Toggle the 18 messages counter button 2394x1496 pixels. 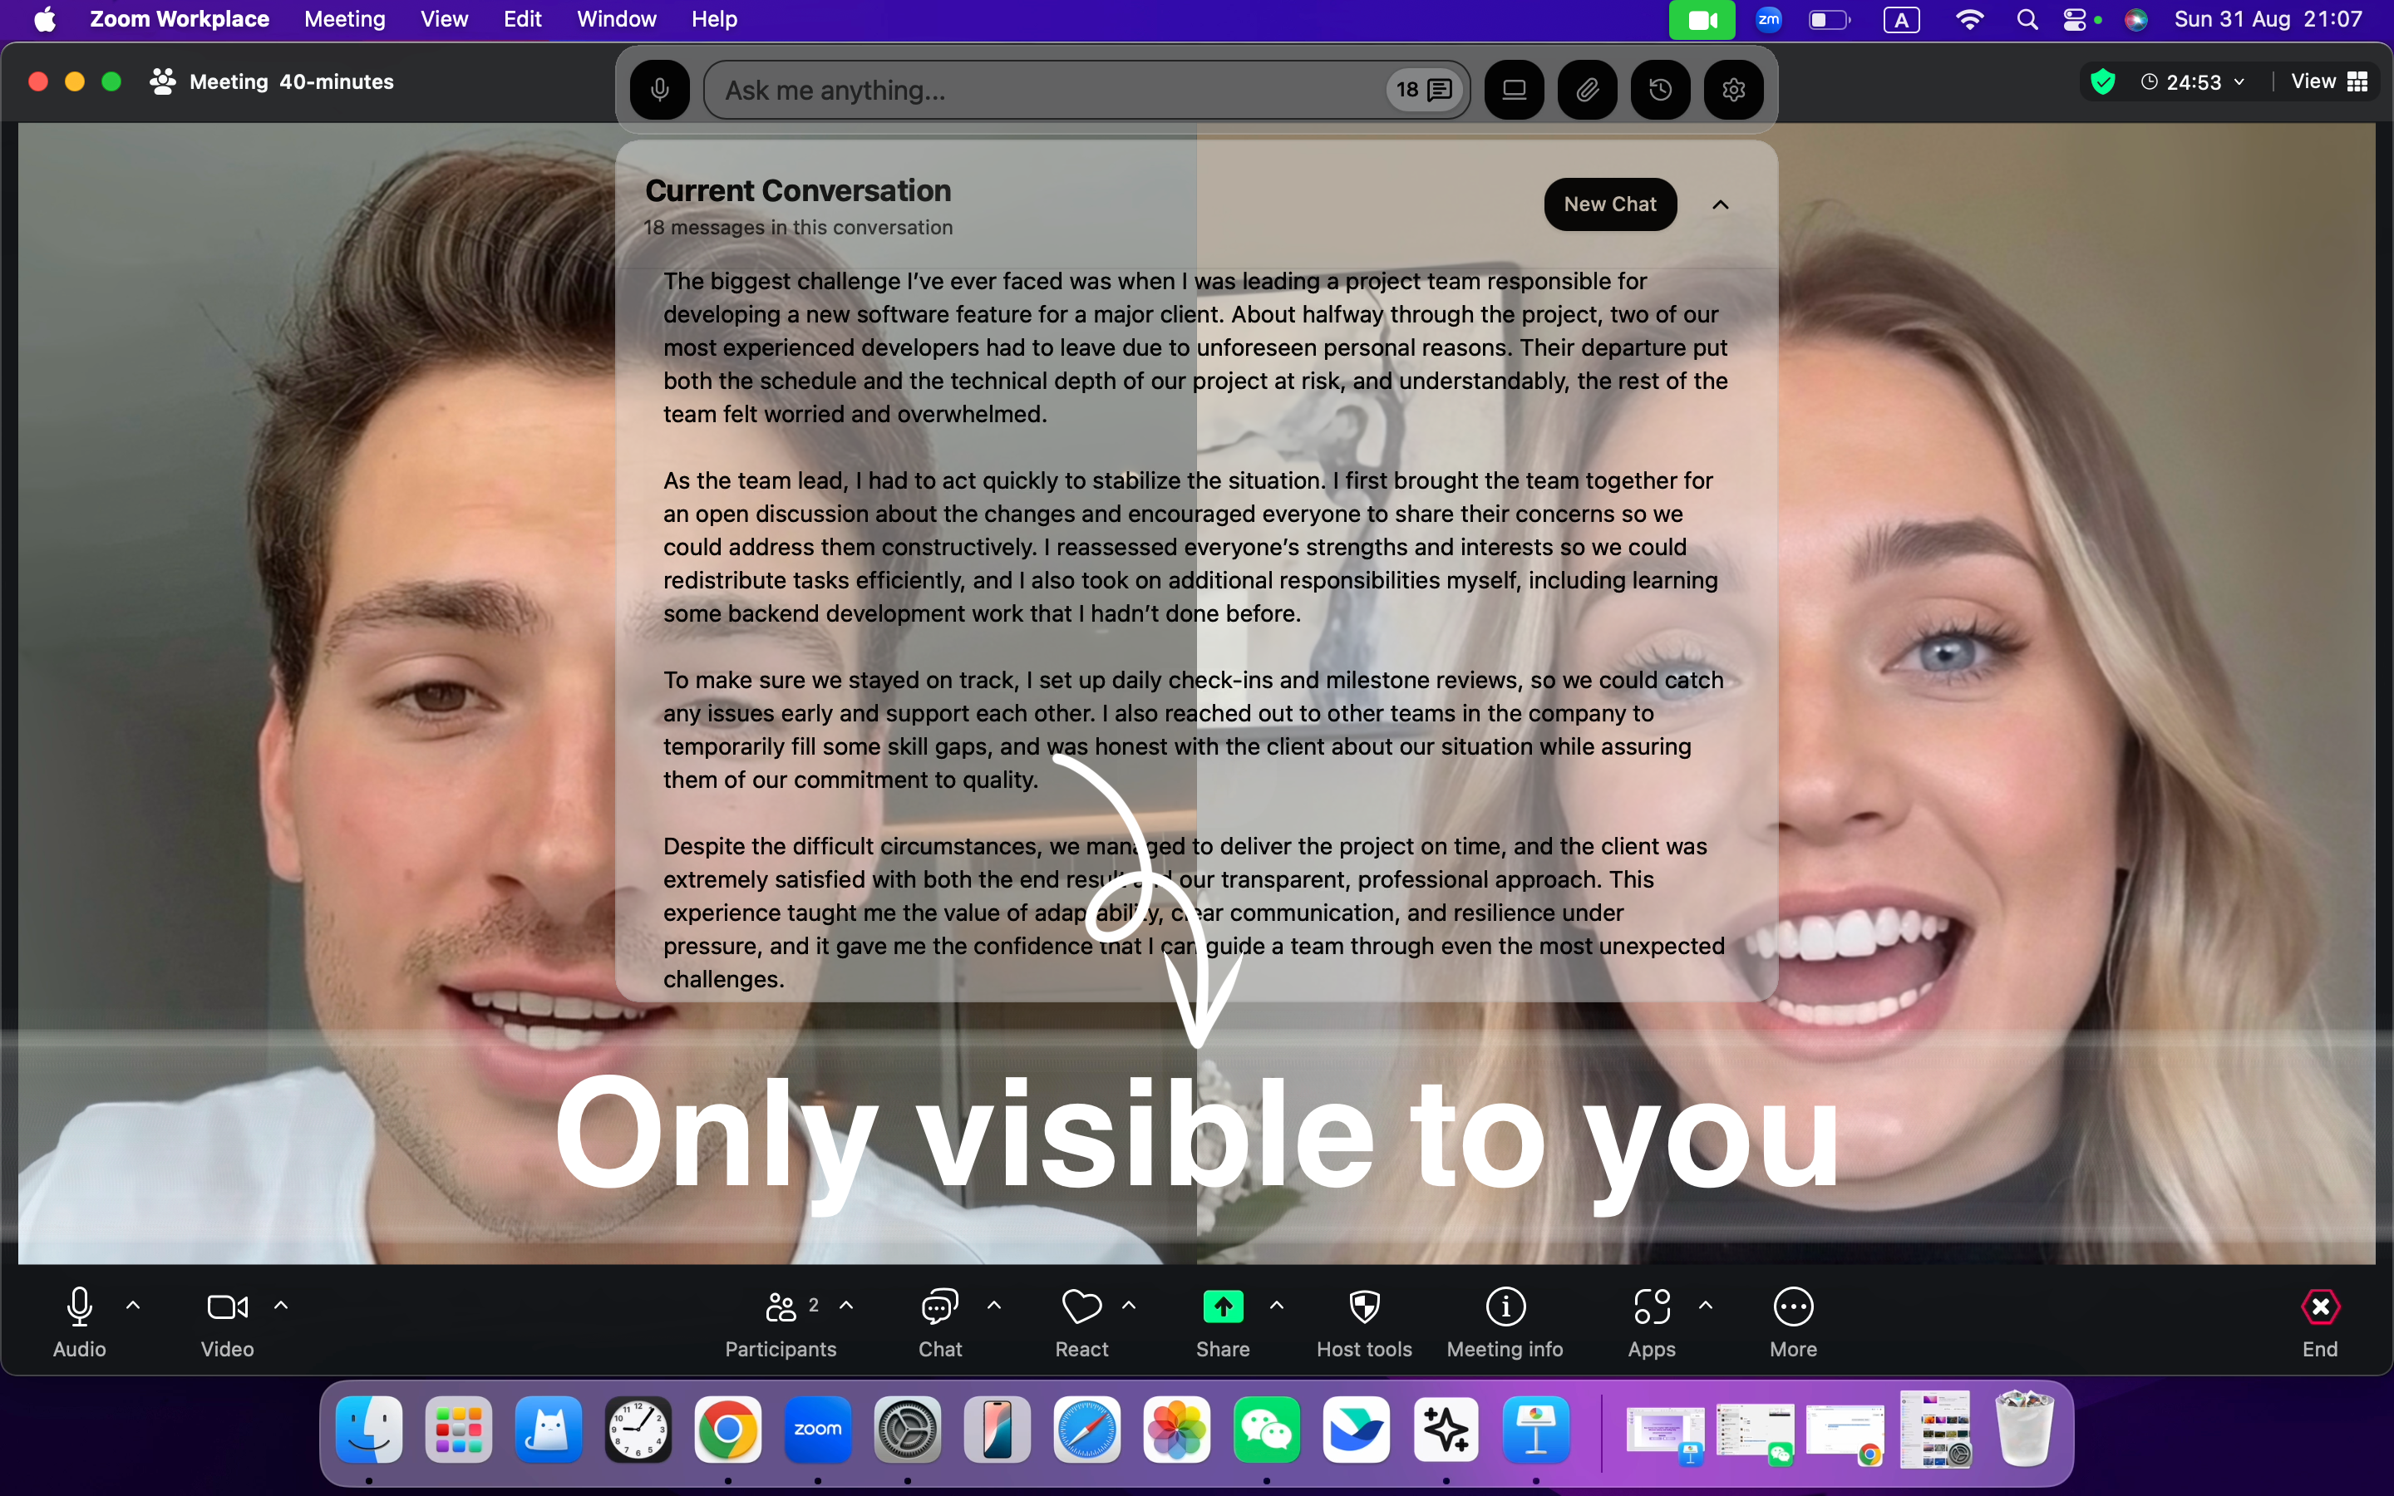(1424, 90)
